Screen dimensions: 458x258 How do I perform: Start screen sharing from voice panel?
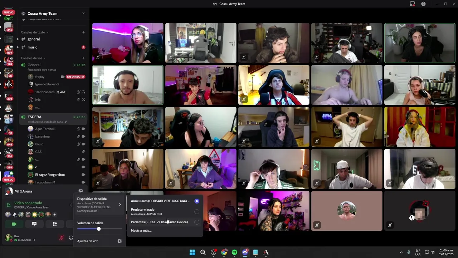(34, 224)
